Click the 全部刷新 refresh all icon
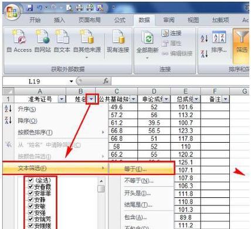 [147, 38]
